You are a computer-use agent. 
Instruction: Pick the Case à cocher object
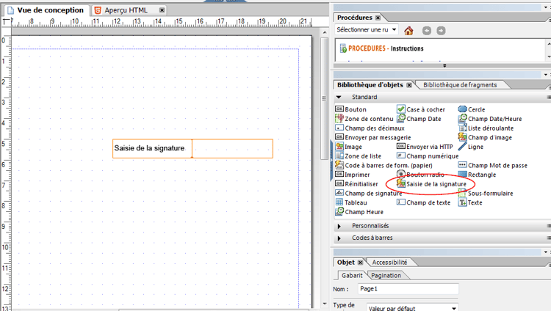coord(421,109)
